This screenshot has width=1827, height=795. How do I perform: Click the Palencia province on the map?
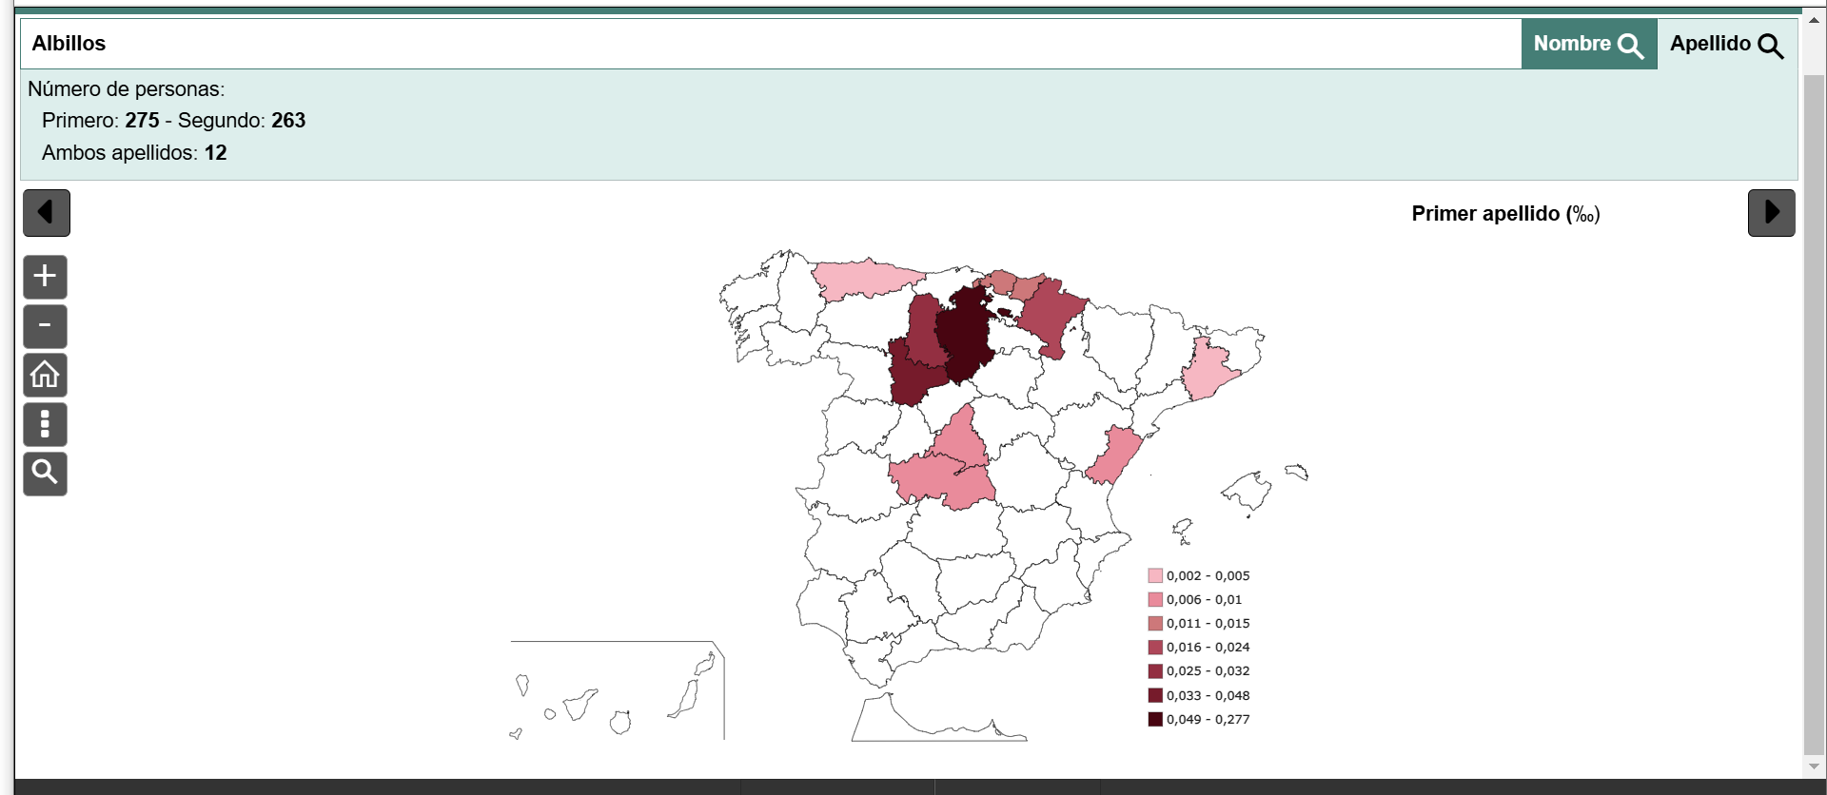[x=923, y=328]
